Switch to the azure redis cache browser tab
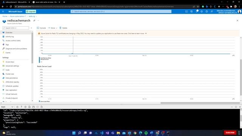 click(46, 2)
